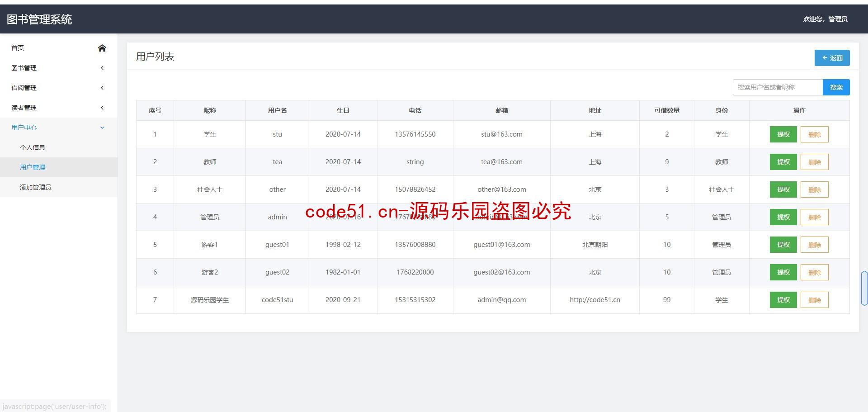Viewport: 868px width, 412px height.
Task: Click 提权 for user code51stu
Action: (783, 300)
